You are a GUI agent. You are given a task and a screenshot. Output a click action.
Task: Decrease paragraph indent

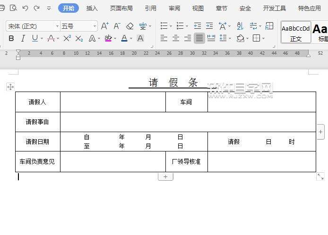click(198, 26)
